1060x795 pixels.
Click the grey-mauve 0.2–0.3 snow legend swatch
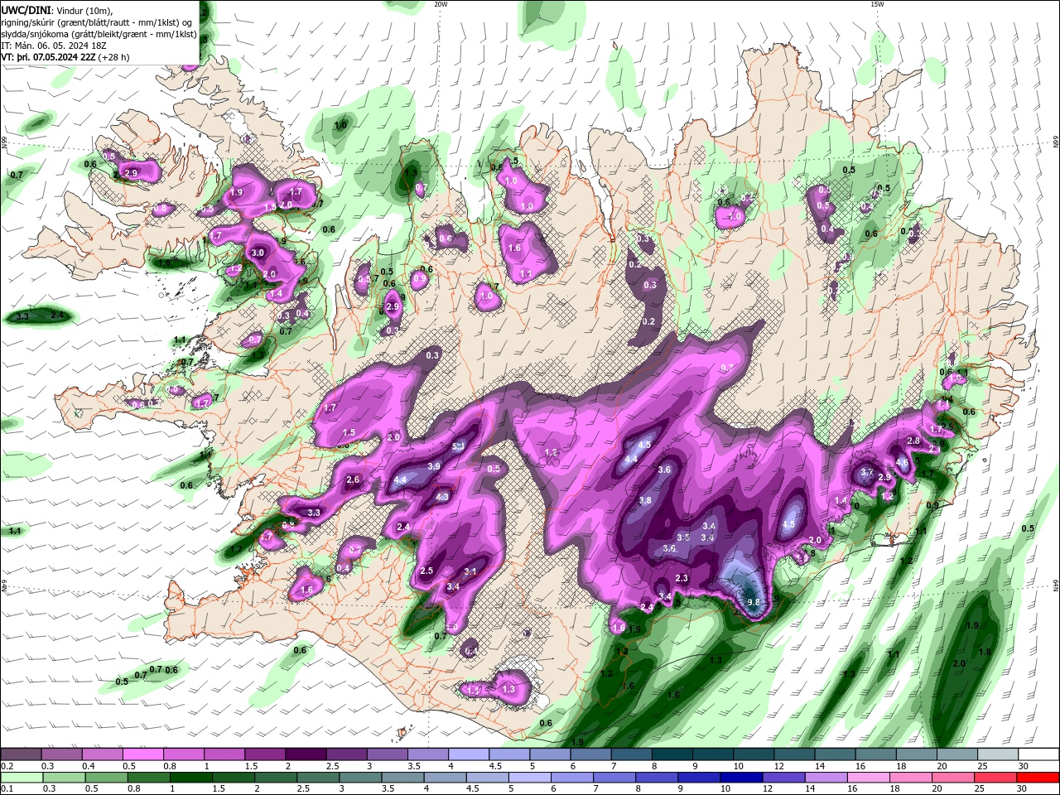[21, 754]
